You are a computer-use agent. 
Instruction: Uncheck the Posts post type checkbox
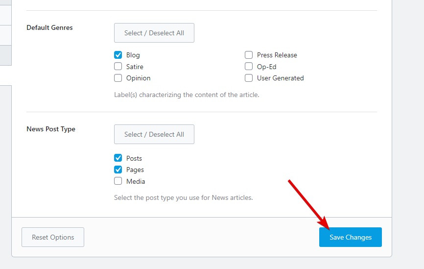(x=118, y=158)
